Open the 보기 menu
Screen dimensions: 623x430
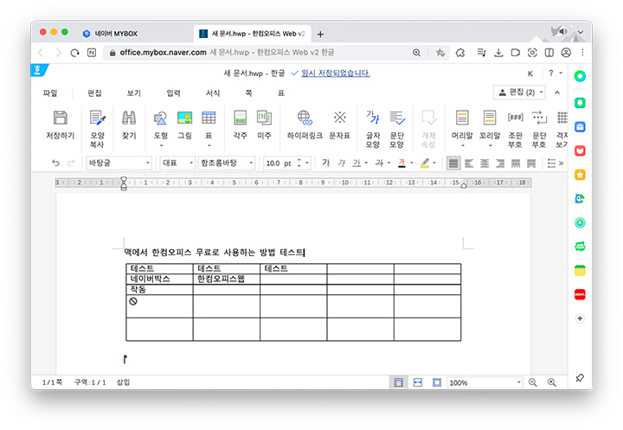pyautogui.click(x=134, y=93)
